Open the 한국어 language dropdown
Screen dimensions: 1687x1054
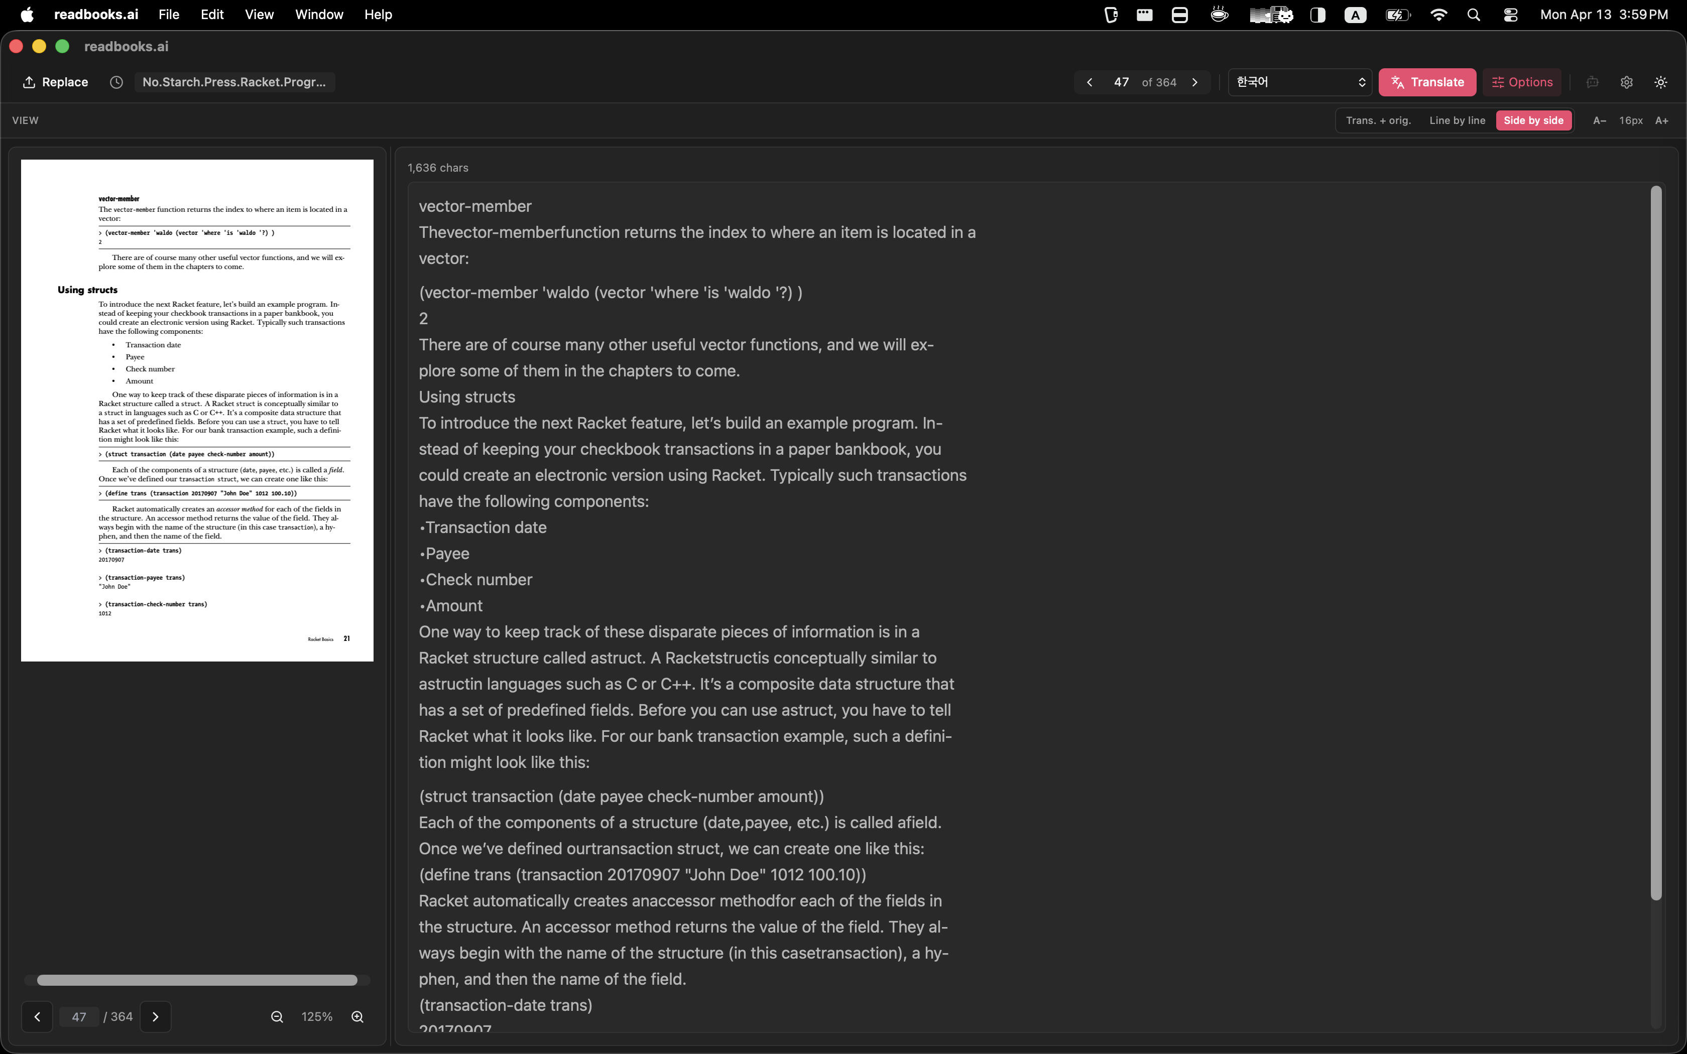click(x=1299, y=82)
